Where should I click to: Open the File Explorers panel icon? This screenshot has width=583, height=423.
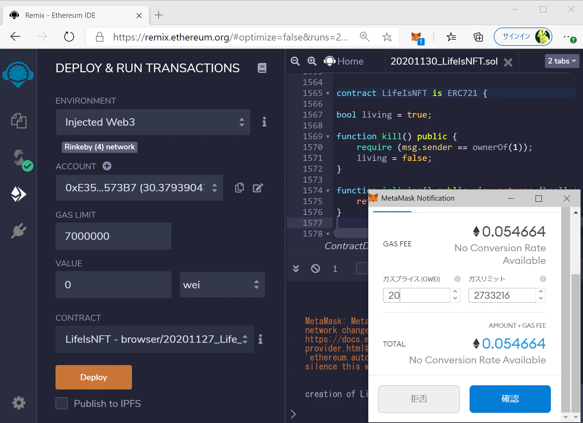pos(19,121)
